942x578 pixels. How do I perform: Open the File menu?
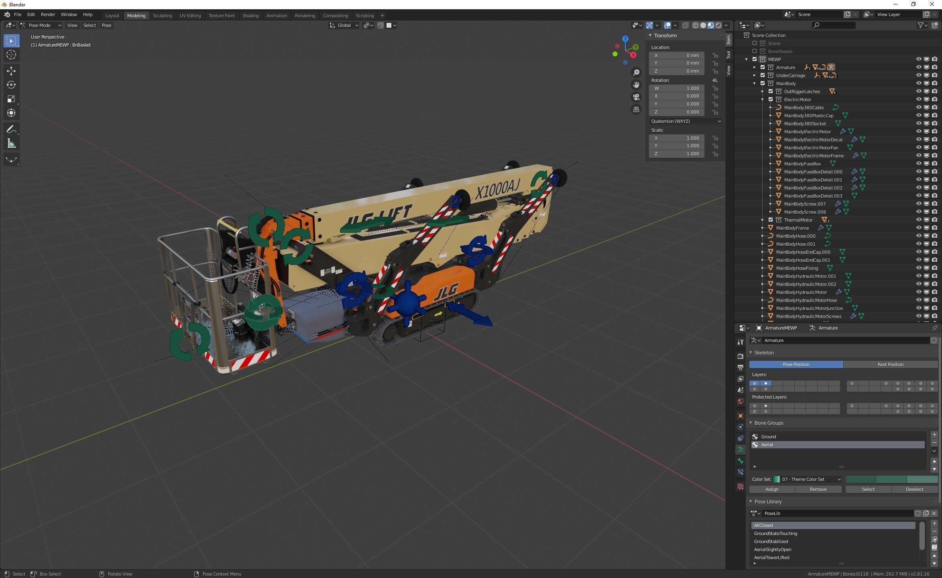point(18,14)
